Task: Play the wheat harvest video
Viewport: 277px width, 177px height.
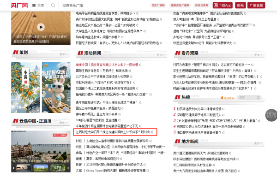Action: click(41, 27)
